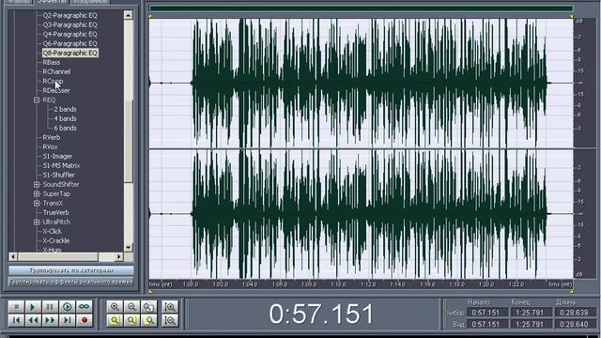
Task: Click the green navigation bar above waveform
Action: 361,8
